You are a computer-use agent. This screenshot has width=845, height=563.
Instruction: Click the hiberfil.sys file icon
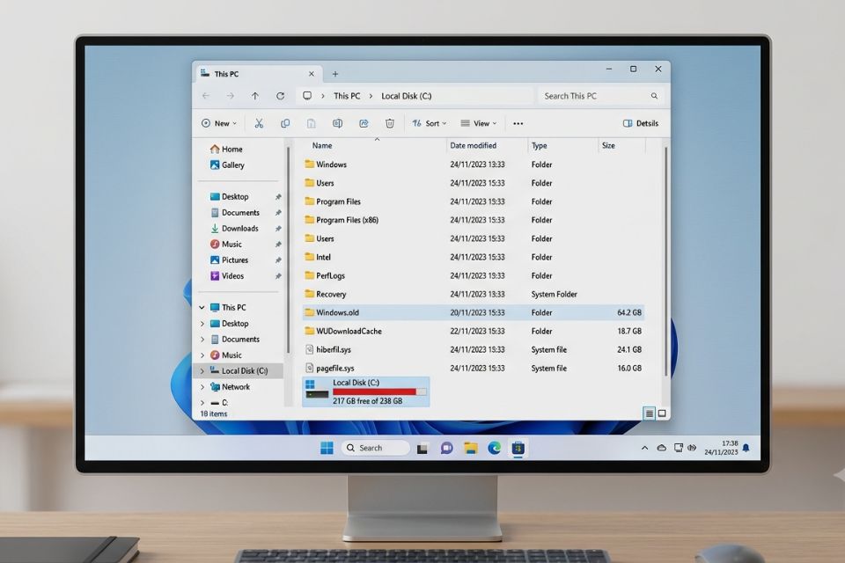[309, 349]
